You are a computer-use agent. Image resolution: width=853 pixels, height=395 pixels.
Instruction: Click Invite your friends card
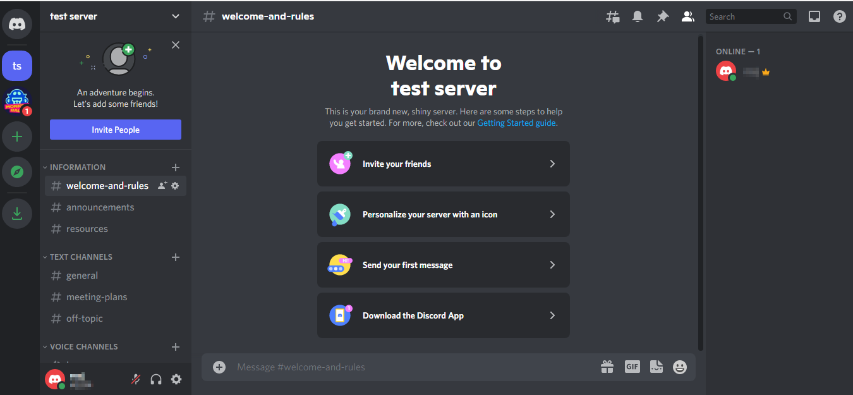[x=444, y=164]
